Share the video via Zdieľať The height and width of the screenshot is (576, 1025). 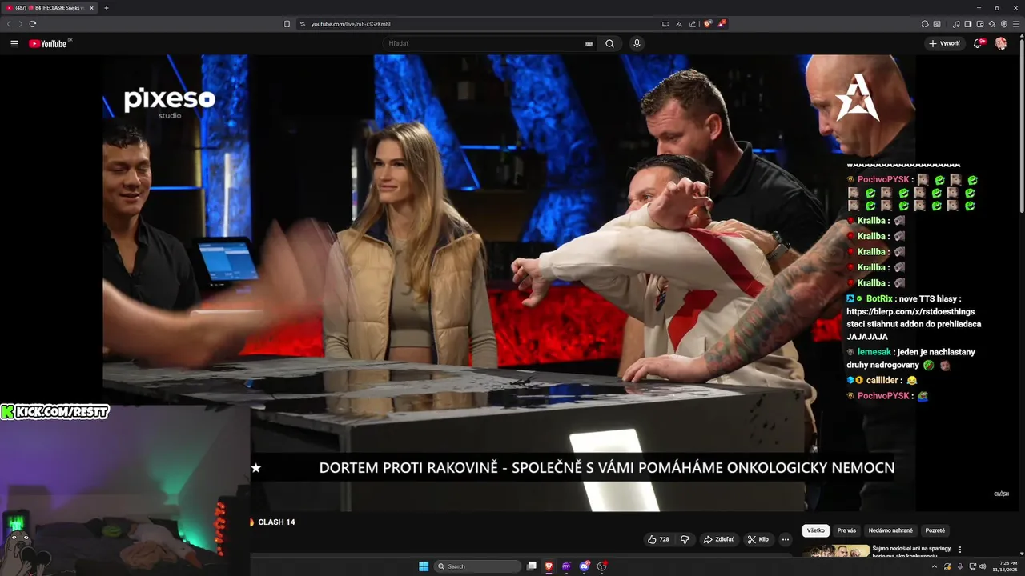click(719, 539)
